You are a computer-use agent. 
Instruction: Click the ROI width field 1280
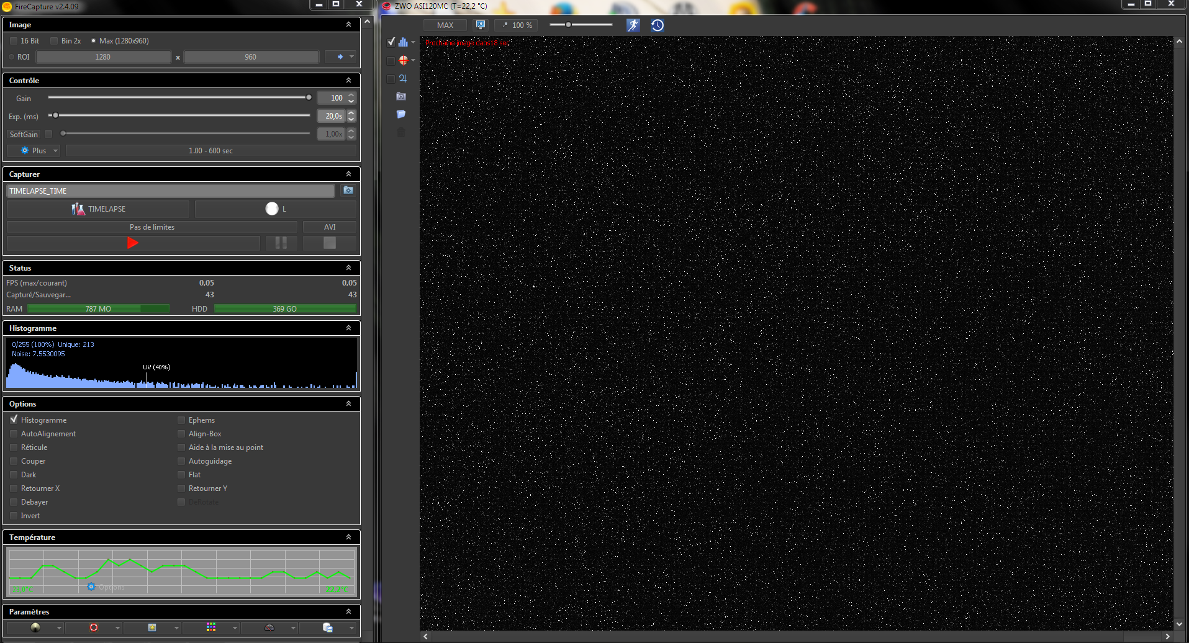[103, 57]
